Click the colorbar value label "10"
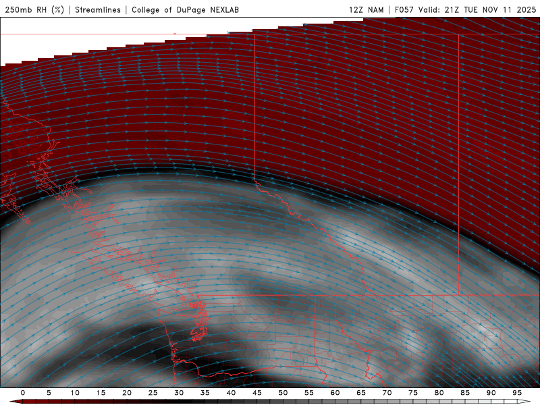 coord(75,393)
